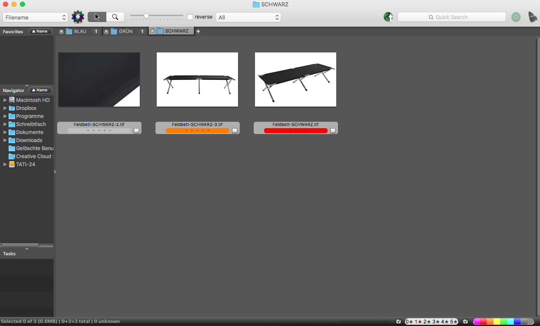
Task: Close the BLAU tab with its X
Action: (x=61, y=31)
